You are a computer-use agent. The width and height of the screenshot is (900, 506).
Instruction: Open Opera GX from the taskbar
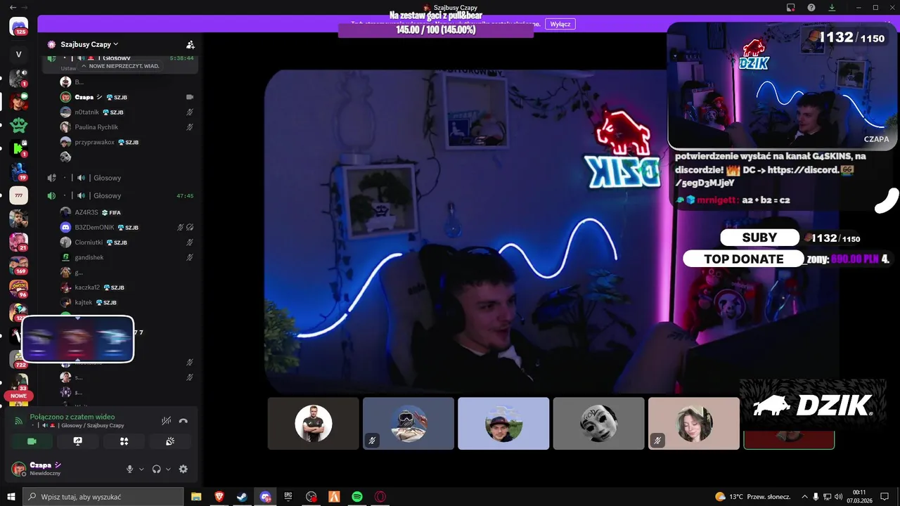tap(380, 497)
